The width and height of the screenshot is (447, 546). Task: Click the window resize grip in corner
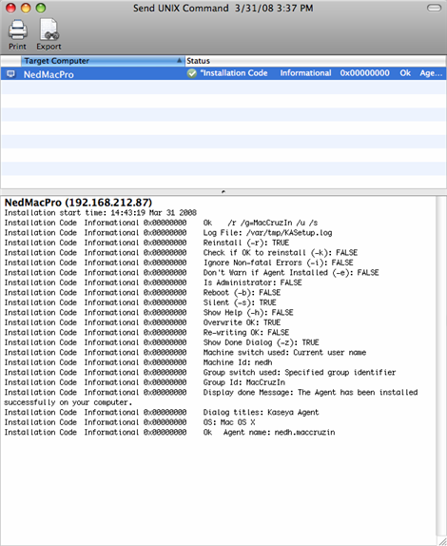pos(442,541)
